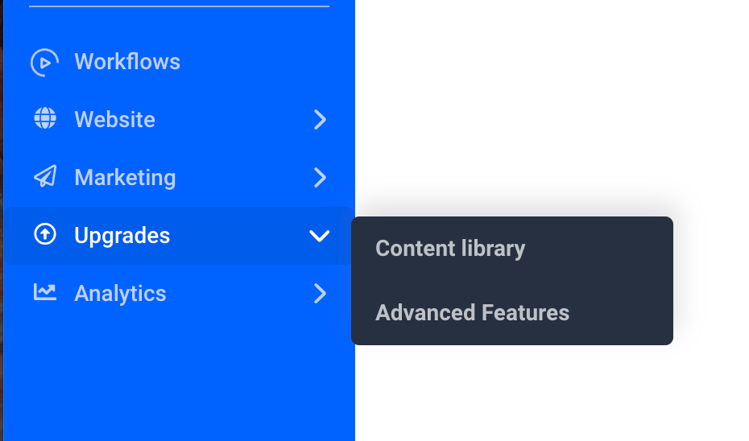Click the Website globe icon
Viewport: 749px width, 441px height.
(x=45, y=117)
